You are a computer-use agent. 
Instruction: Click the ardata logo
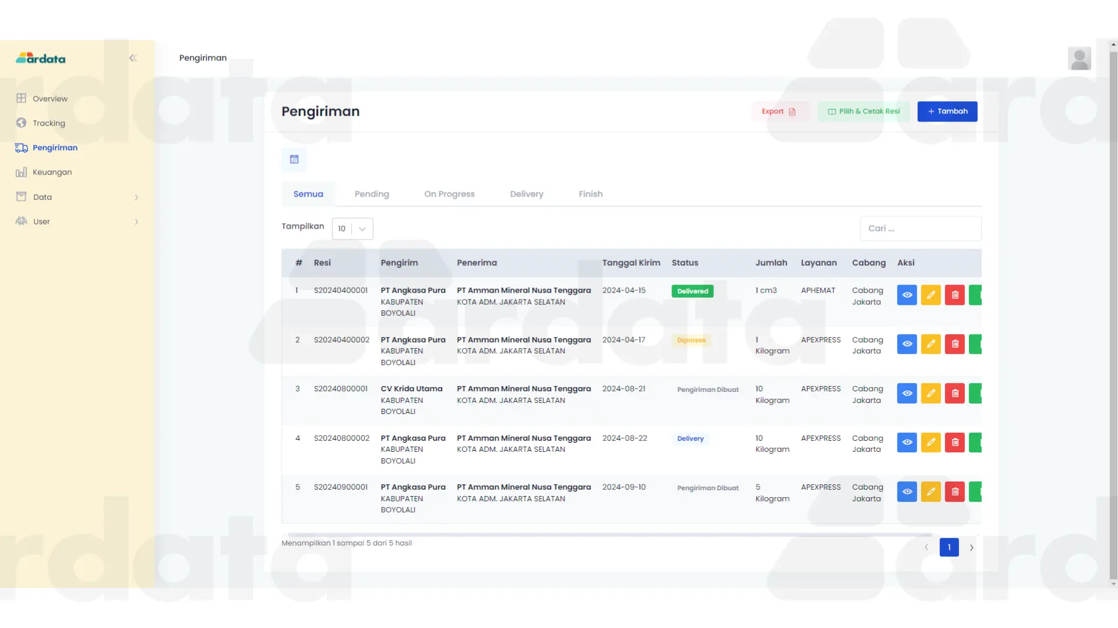pos(41,58)
